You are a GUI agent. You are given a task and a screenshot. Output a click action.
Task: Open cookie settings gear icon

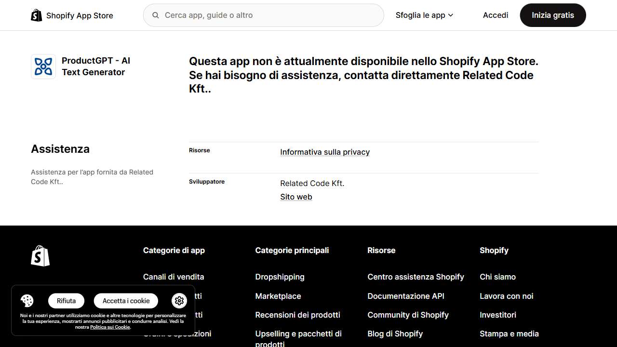tap(179, 301)
